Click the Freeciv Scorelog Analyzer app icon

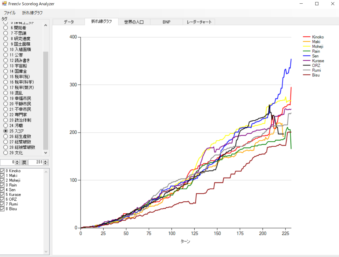[4, 4]
